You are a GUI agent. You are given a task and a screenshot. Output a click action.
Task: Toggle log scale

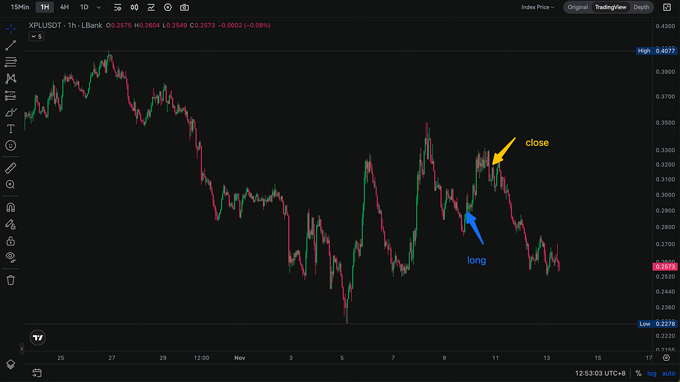[651, 373]
